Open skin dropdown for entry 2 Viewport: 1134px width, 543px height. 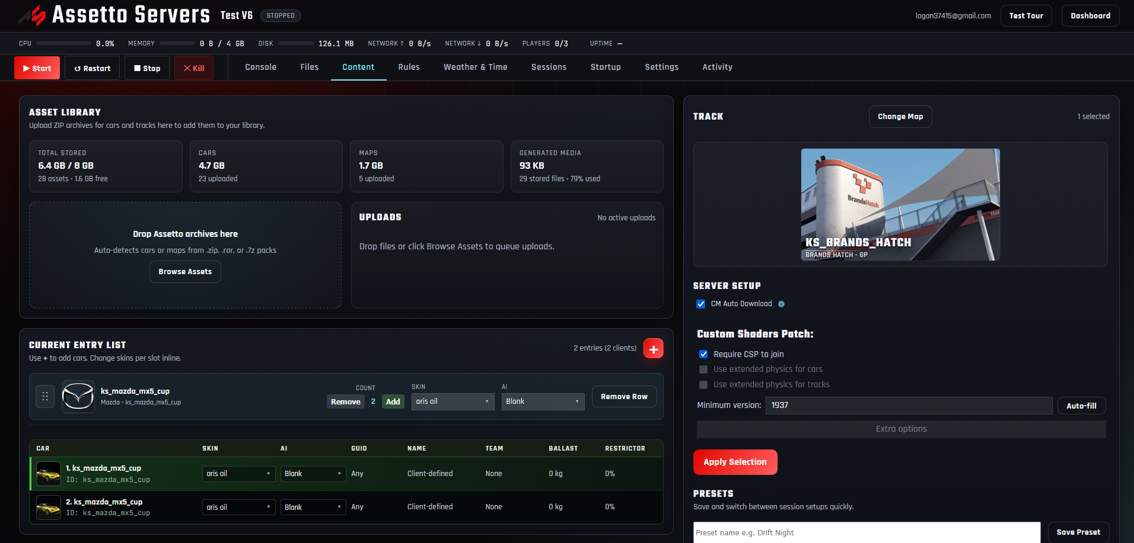[238, 507]
